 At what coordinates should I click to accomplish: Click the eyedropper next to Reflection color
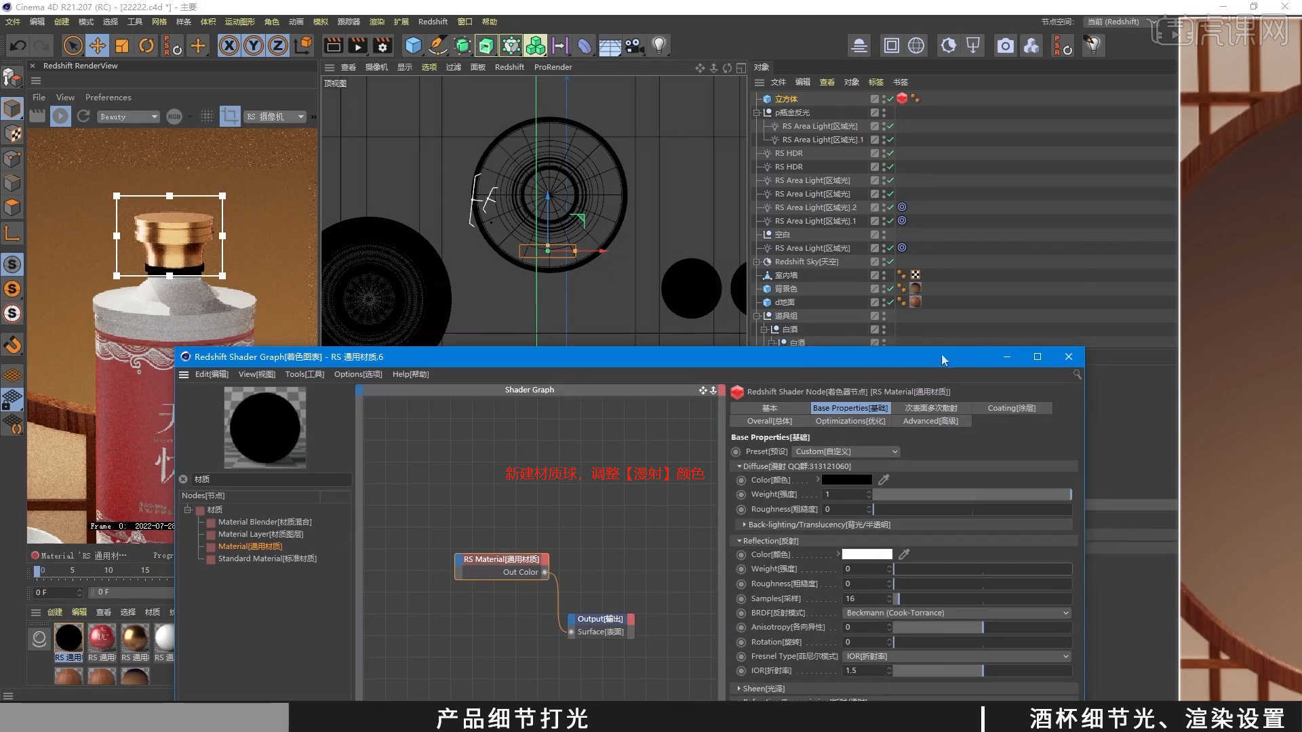pos(904,554)
